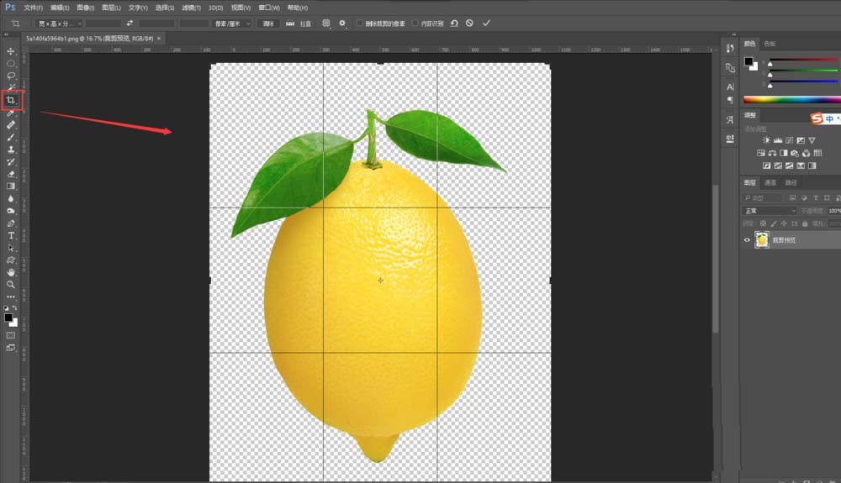Close the 5a140fa5964b1.png document tab
Screen dimensions: 841x483
pos(159,39)
